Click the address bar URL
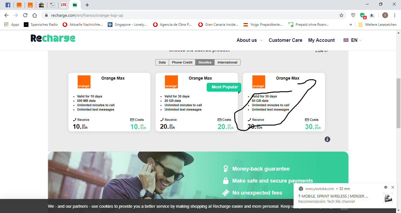Image resolution: width=401 pixels, height=213 pixels. pyautogui.click(x=87, y=15)
